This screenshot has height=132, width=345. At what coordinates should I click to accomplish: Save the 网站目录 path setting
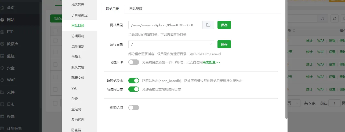pyautogui.click(x=224, y=25)
